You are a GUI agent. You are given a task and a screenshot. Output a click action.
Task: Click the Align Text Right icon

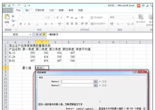coord(76,24)
